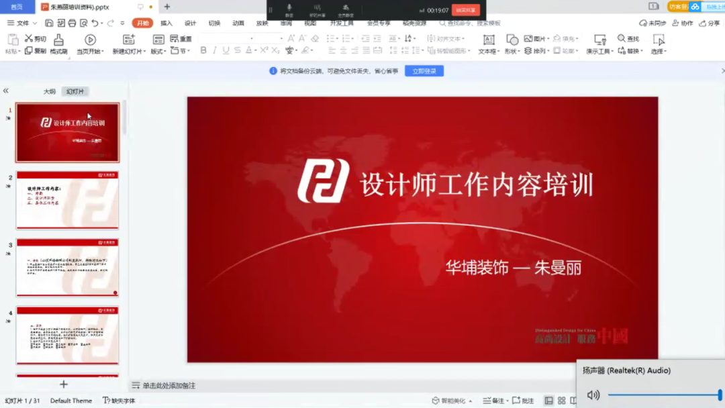725x408 pixels.
Task: Click the 立即登录 login button
Action: pos(424,71)
